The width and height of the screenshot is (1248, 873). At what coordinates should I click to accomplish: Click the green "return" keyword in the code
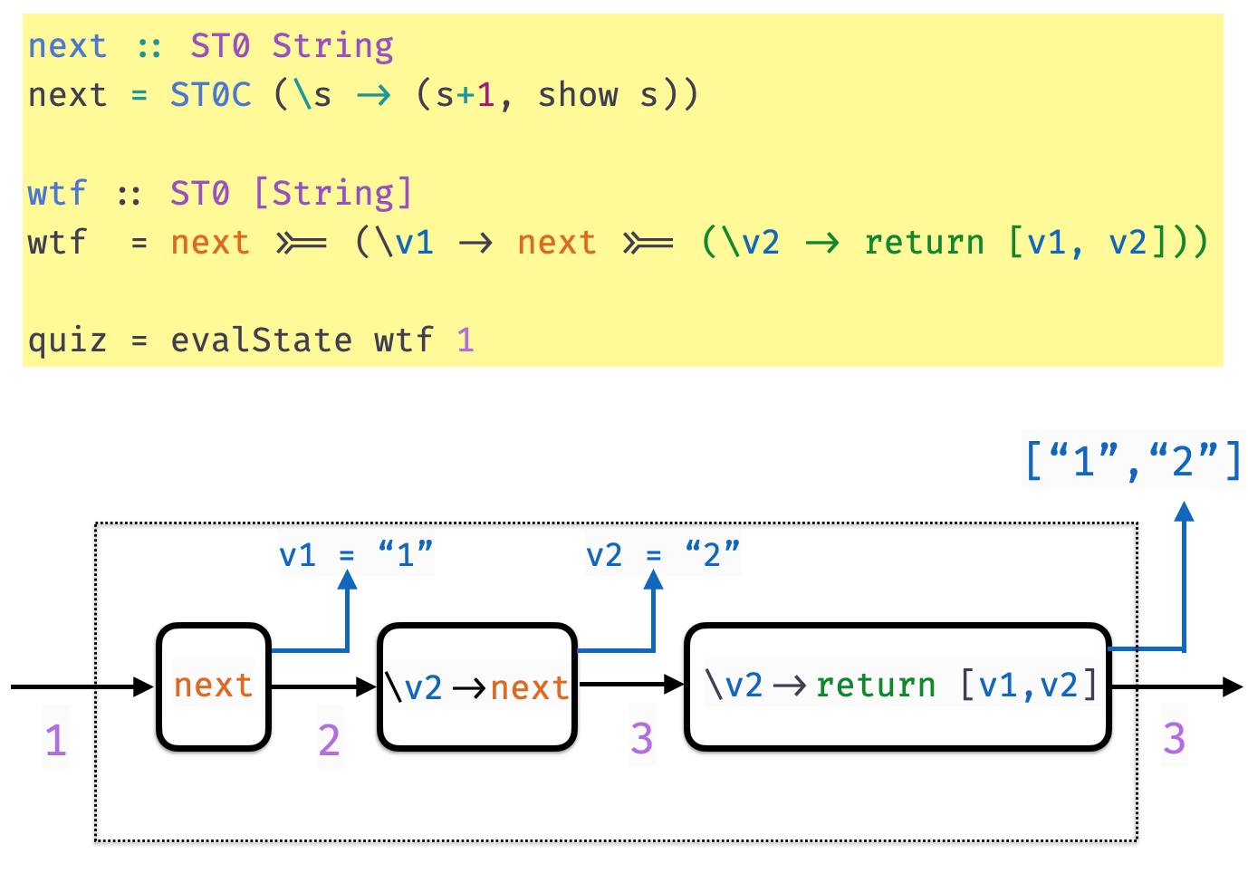point(924,243)
